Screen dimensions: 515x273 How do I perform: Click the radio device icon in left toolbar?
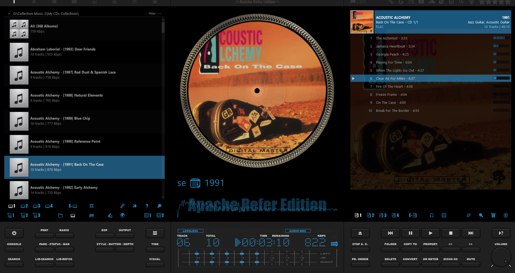pos(91,216)
